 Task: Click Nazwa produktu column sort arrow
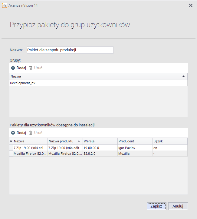point(79,141)
